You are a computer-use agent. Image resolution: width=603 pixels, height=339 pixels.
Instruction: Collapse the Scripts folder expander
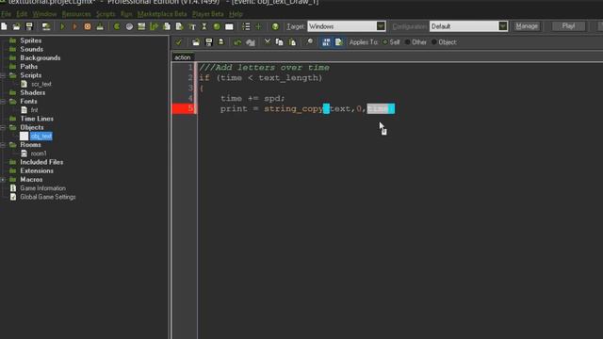point(3,75)
